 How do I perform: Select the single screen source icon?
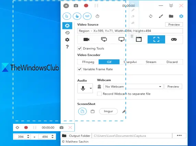tap(121, 39)
